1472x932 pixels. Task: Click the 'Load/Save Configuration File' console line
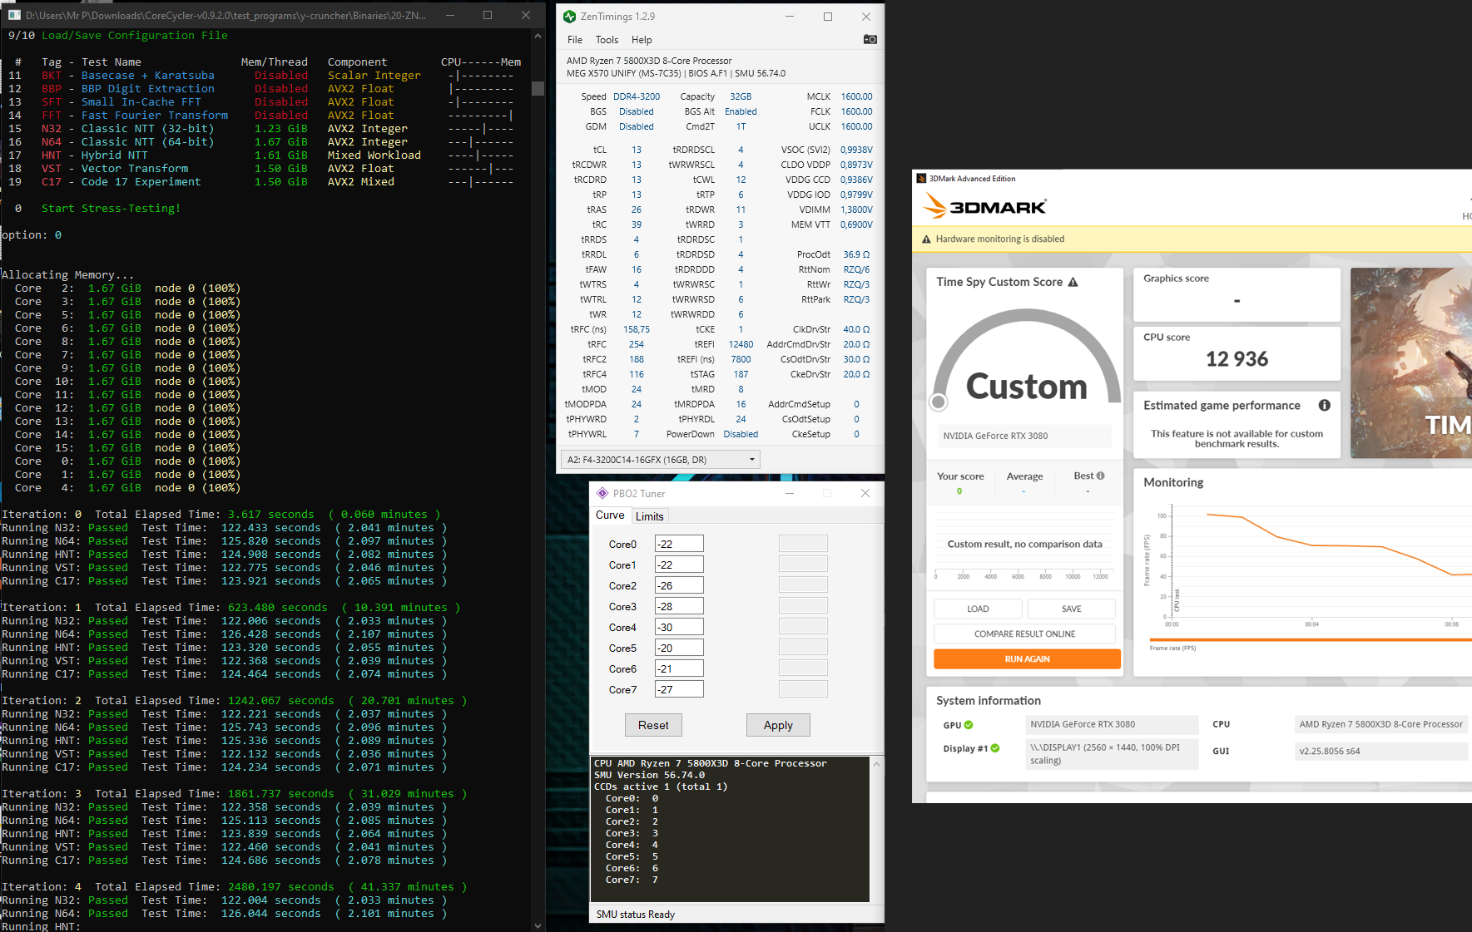135,36
